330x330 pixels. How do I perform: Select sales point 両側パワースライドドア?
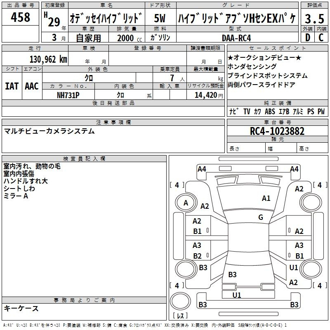pyautogui.click(x=262, y=85)
